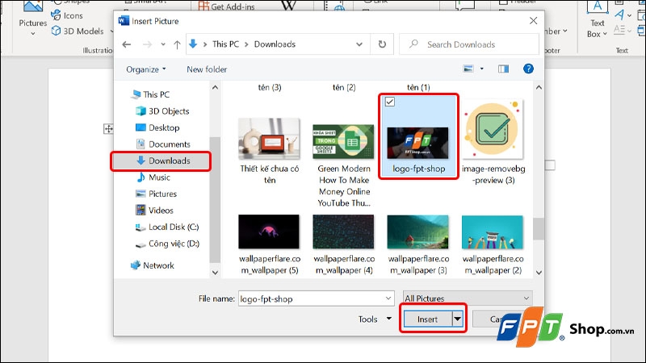The width and height of the screenshot is (646, 363).
Task: Uncheck the logo-fpt-shop checkbox
Action: point(390,102)
